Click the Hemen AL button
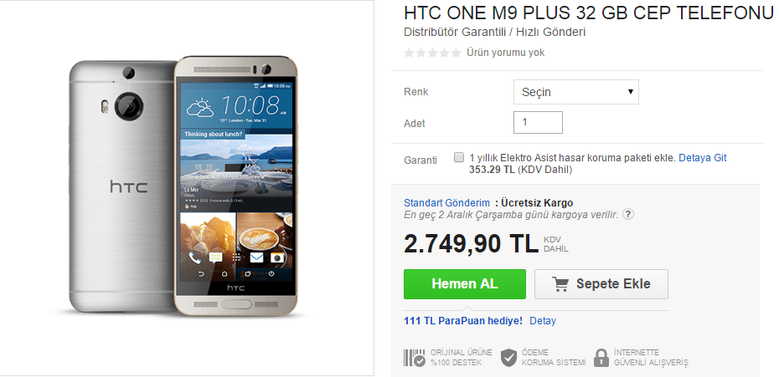Screen dimensions: 779x377 pyautogui.click(x=465, y=284)
